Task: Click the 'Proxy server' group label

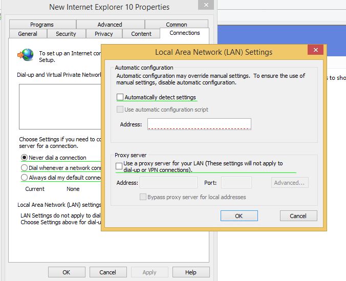Action: pos(131,155)
